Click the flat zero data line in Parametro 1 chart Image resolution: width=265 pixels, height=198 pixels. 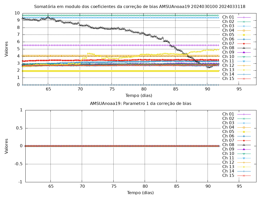pos(122,146)
